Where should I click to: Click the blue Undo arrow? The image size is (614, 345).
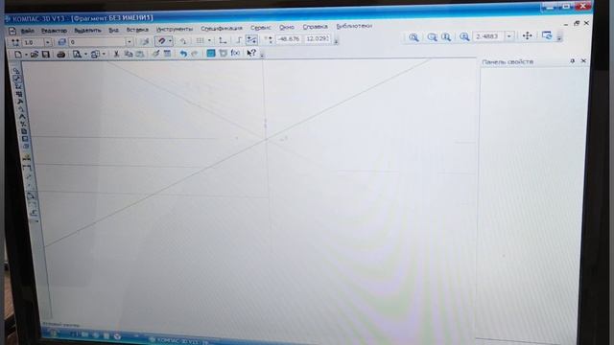coord(183,54)
